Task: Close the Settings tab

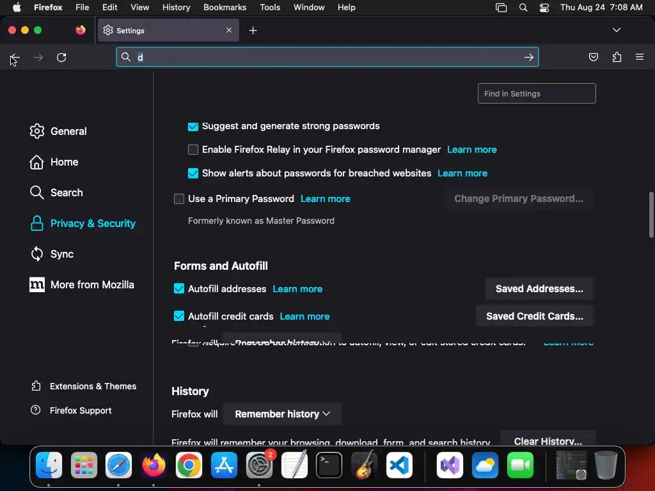Action: pyautogui.click(x=229, y=30)
